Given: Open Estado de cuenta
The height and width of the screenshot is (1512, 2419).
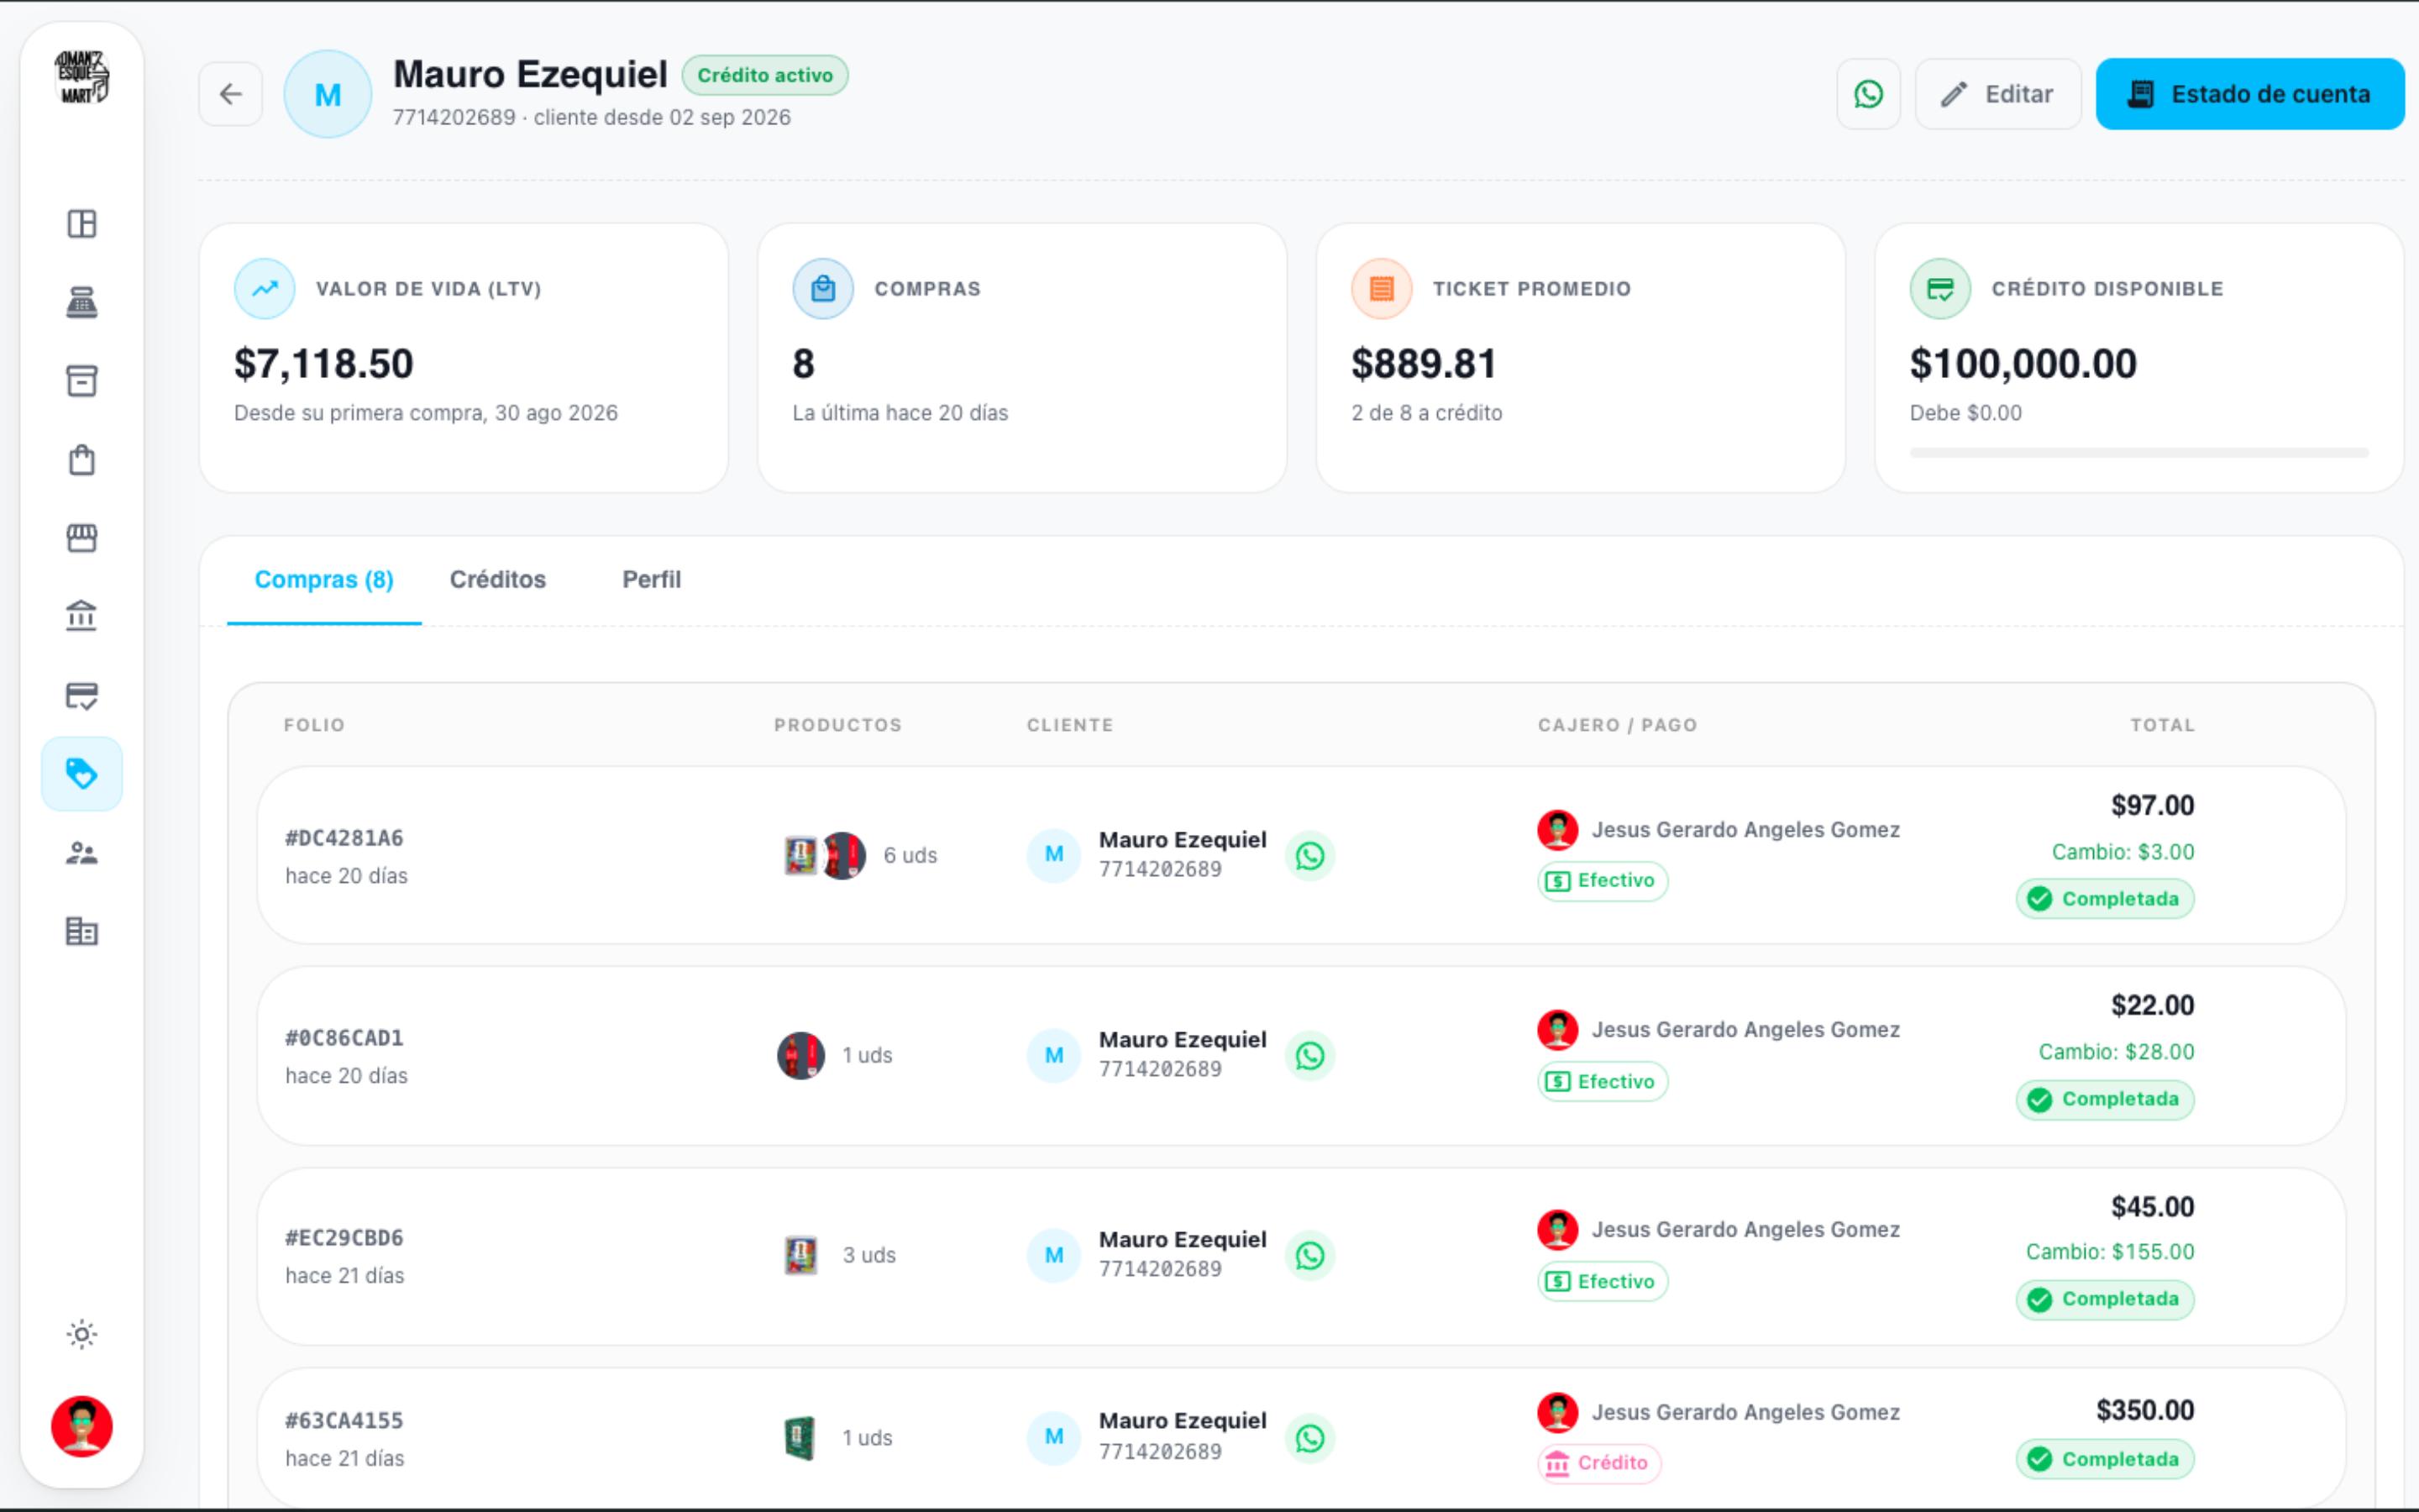Looking at the screenshot, I should pos(2250,94).
